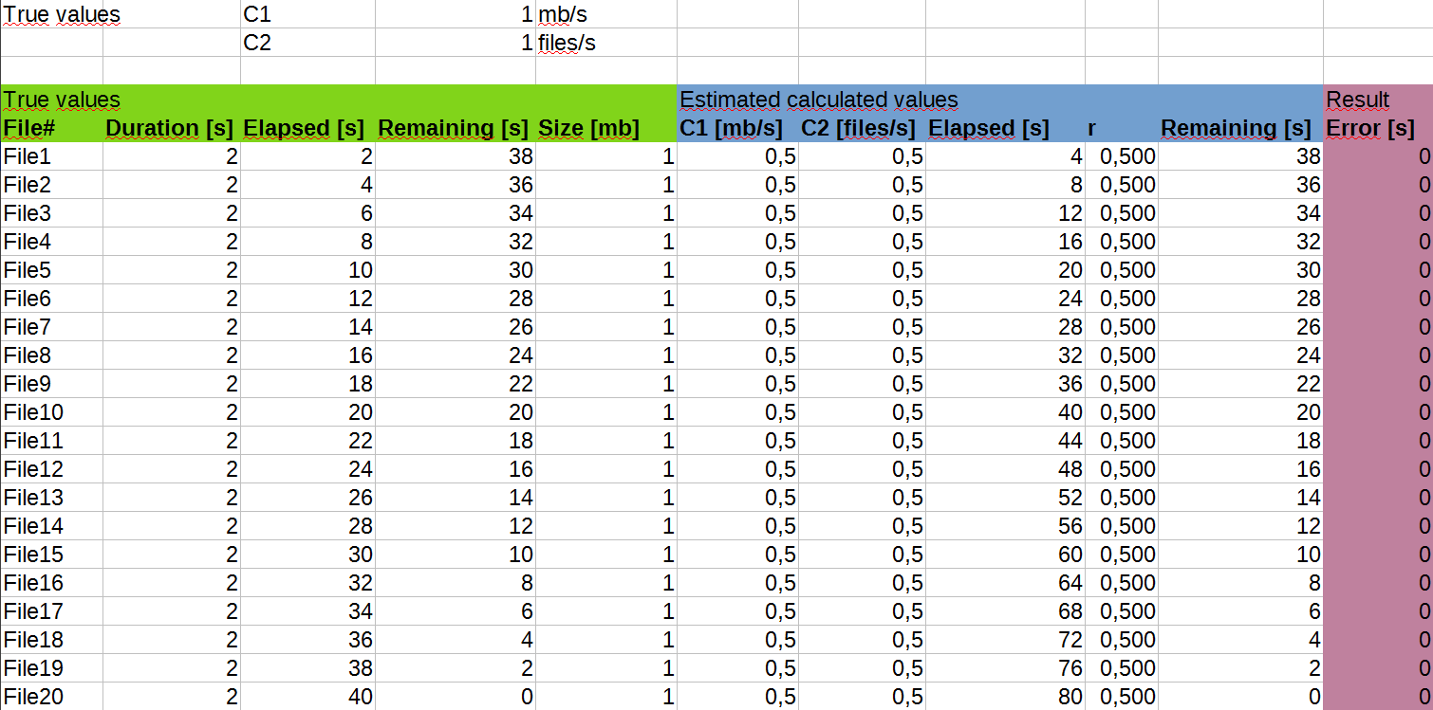Select the File8 cell

coord(52,355)
